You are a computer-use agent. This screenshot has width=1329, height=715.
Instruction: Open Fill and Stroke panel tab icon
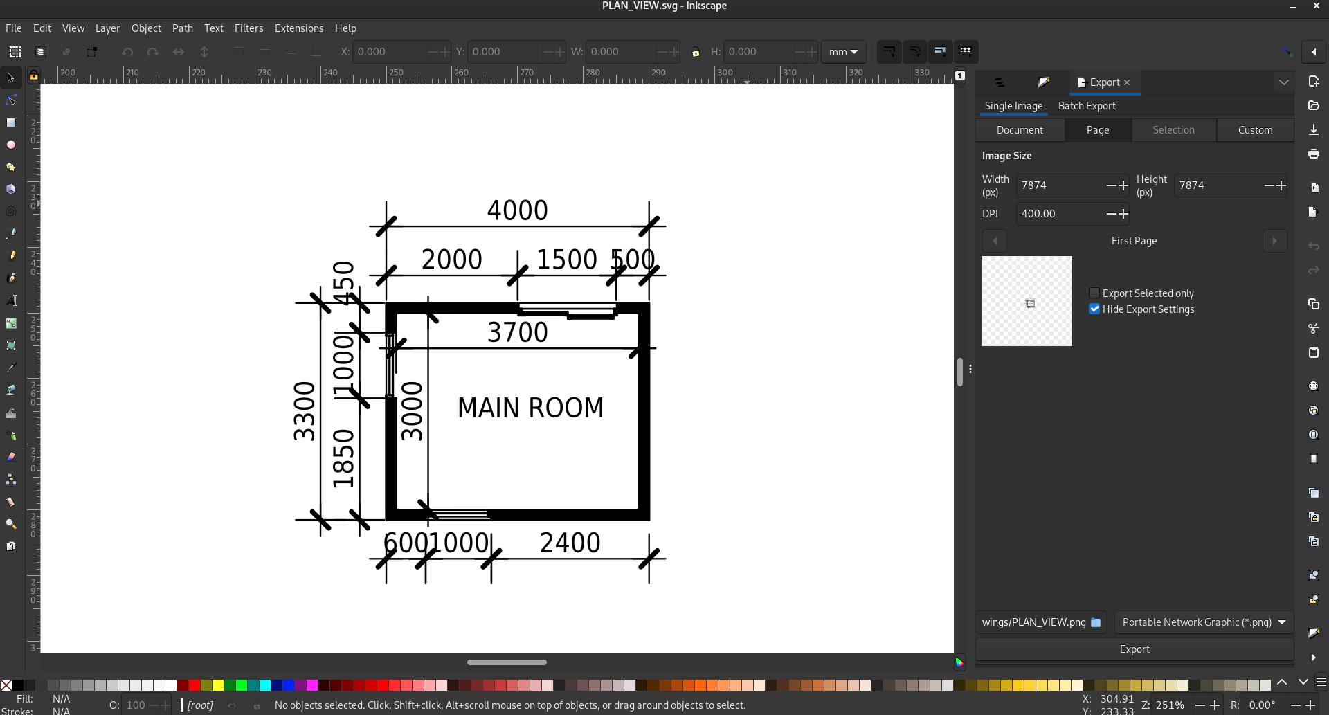1044,82
